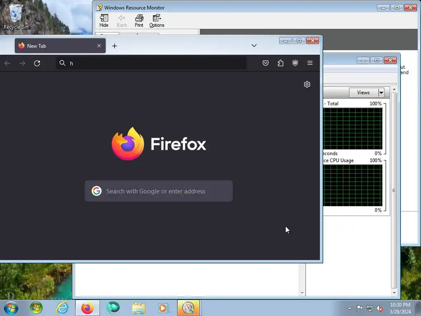421x316 pixels.
Task: Click the Action Center flag icon
Action: pyautogui.click(x=359, y=308)
